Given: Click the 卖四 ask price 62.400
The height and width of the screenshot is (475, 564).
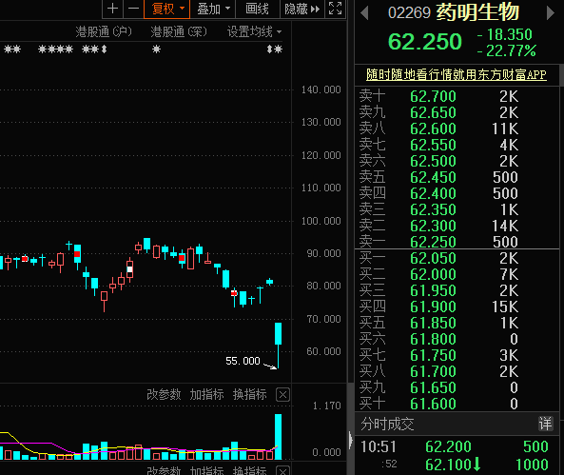Looking at the screenshot, I should coord(433,193).
